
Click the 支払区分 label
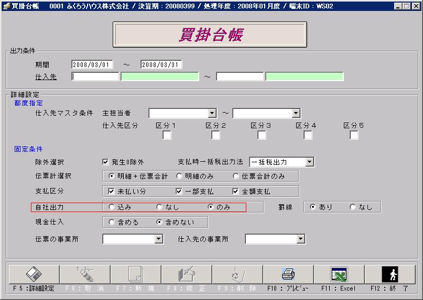click(x=50, y=191)
